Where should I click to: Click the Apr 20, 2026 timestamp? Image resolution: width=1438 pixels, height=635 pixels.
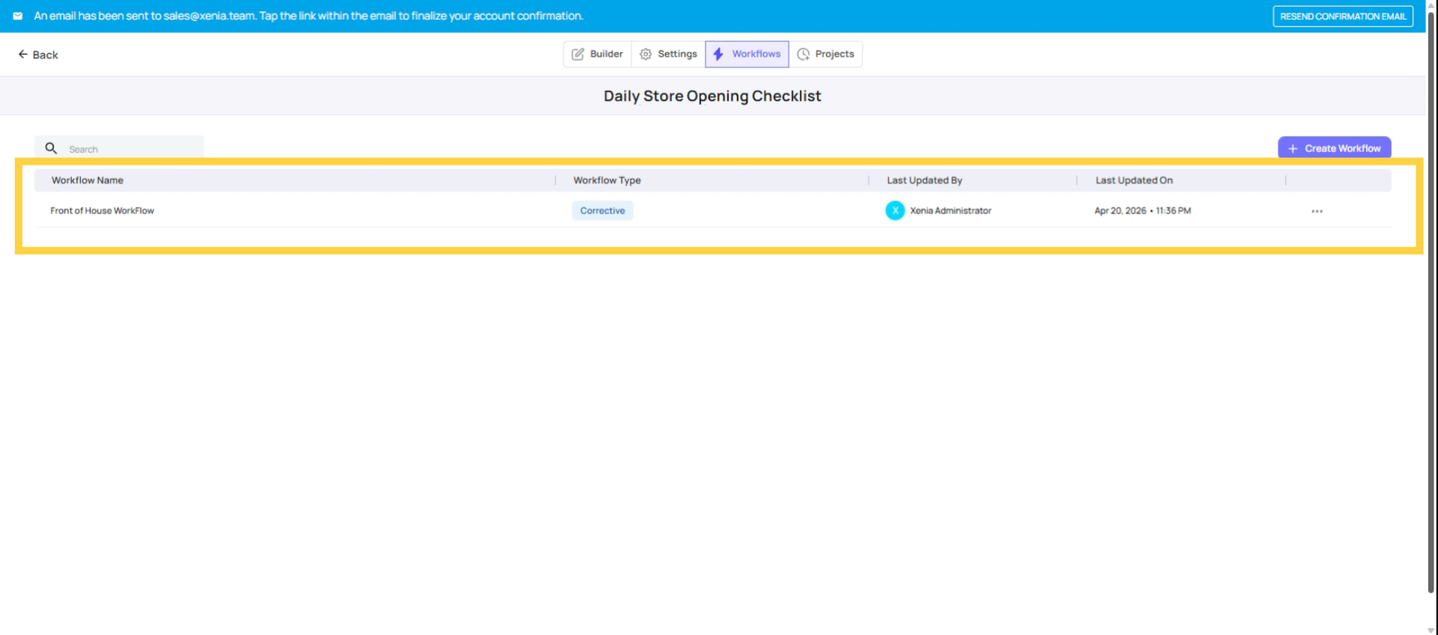(x=1142, y=211)
